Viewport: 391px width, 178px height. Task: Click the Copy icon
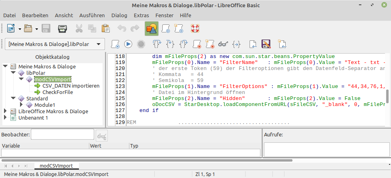(x=92, y=29)
